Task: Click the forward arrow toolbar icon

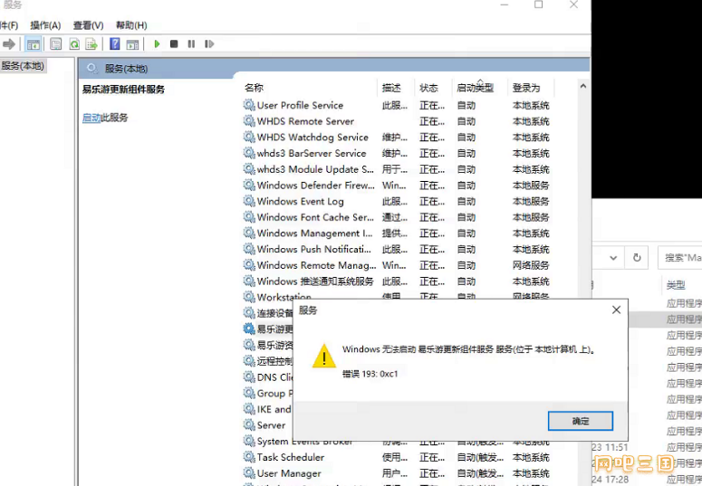Action: [x=8, y=43]
